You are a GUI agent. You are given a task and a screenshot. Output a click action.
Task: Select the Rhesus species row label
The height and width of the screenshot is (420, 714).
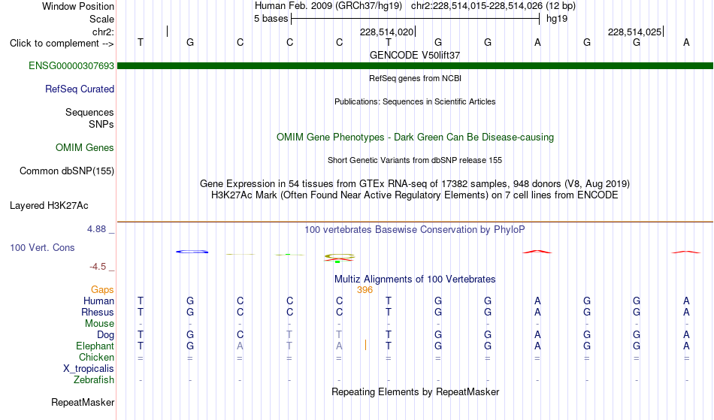(x=98, y=312)
